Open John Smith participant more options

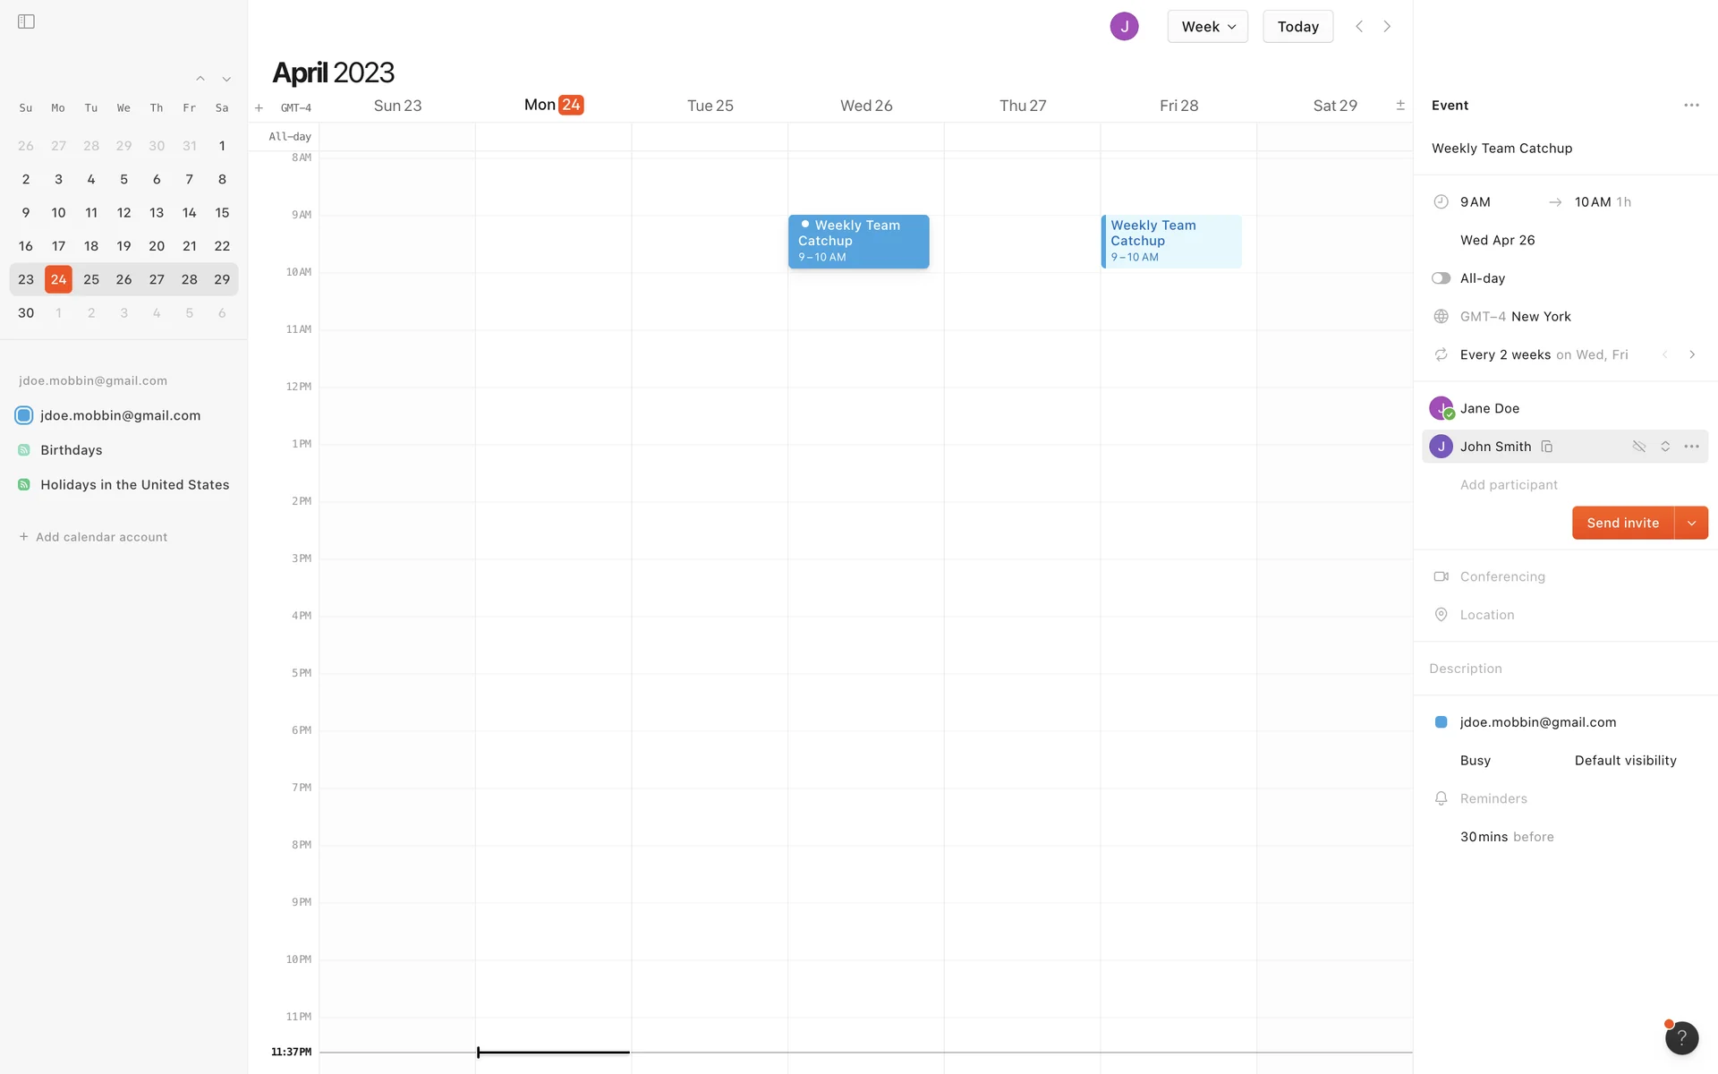[x=1691, y=447]
